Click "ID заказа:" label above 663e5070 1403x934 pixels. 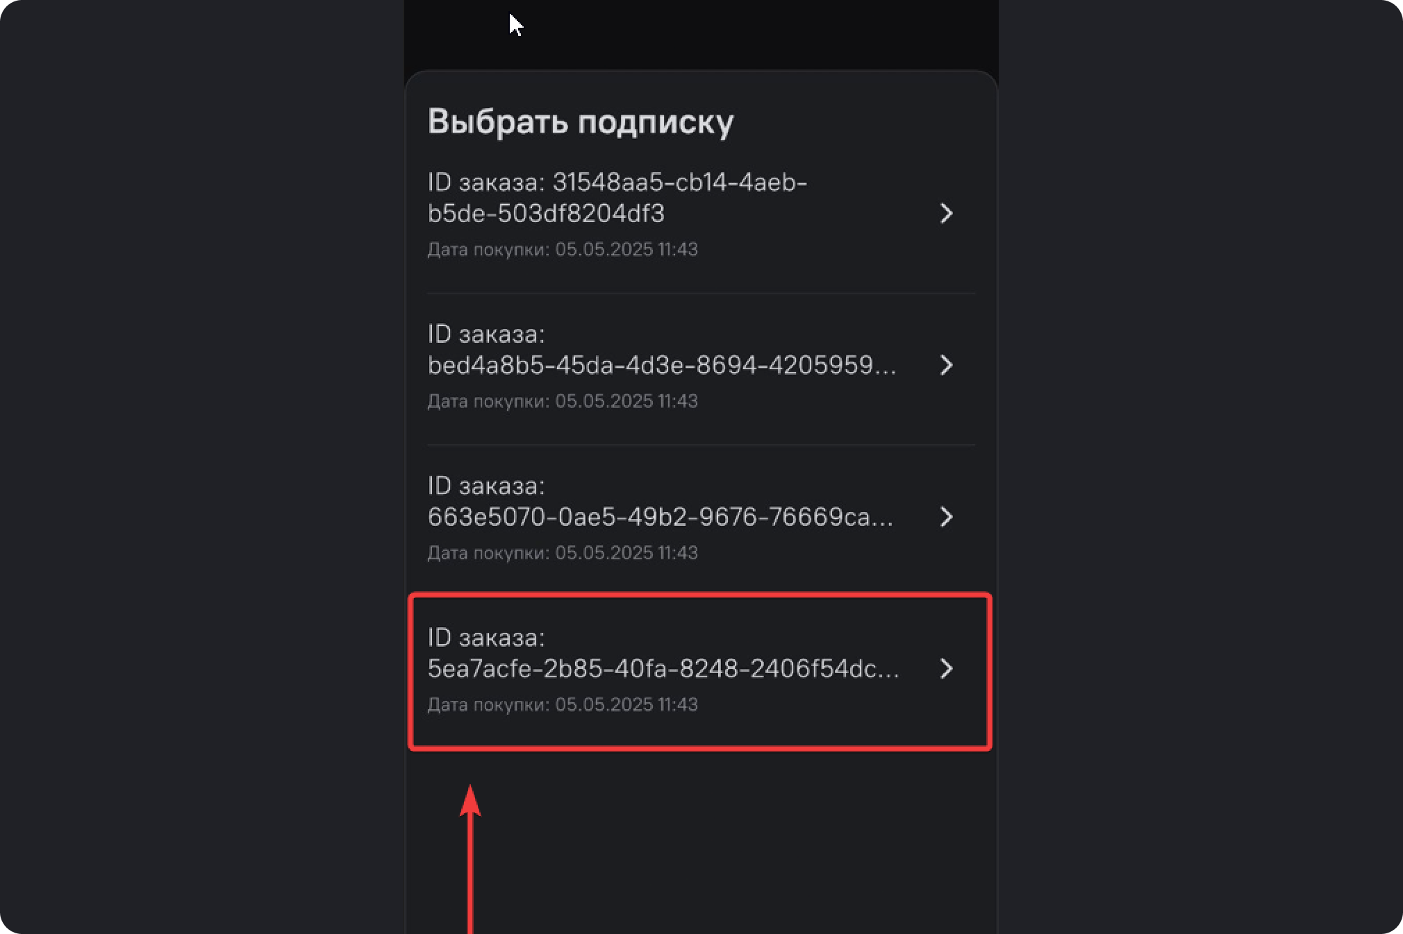click(x=486, y=486)
